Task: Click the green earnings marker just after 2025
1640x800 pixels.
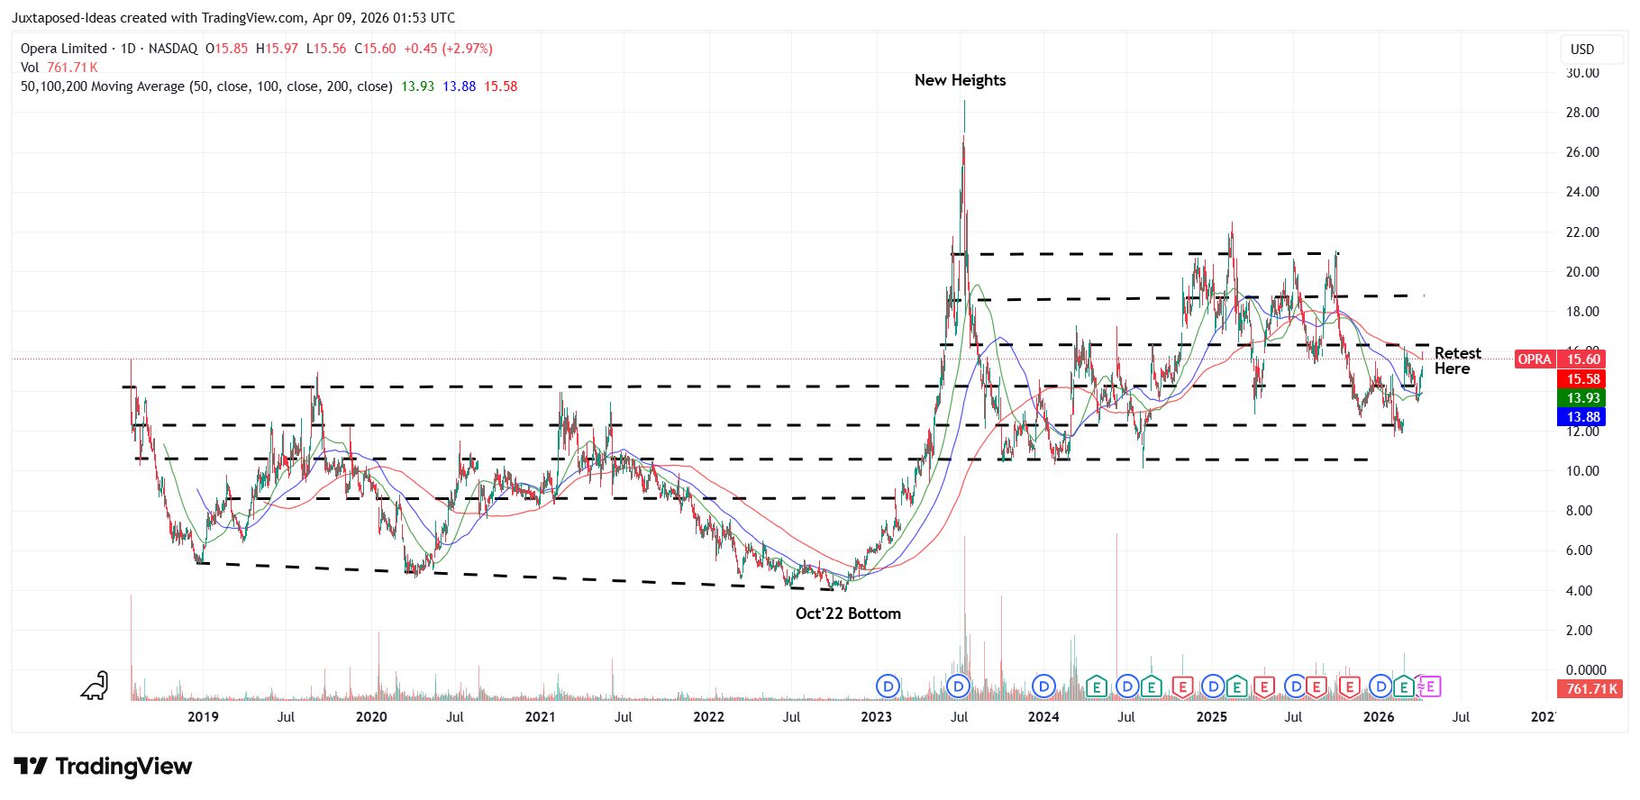Action: [1236, 687]
